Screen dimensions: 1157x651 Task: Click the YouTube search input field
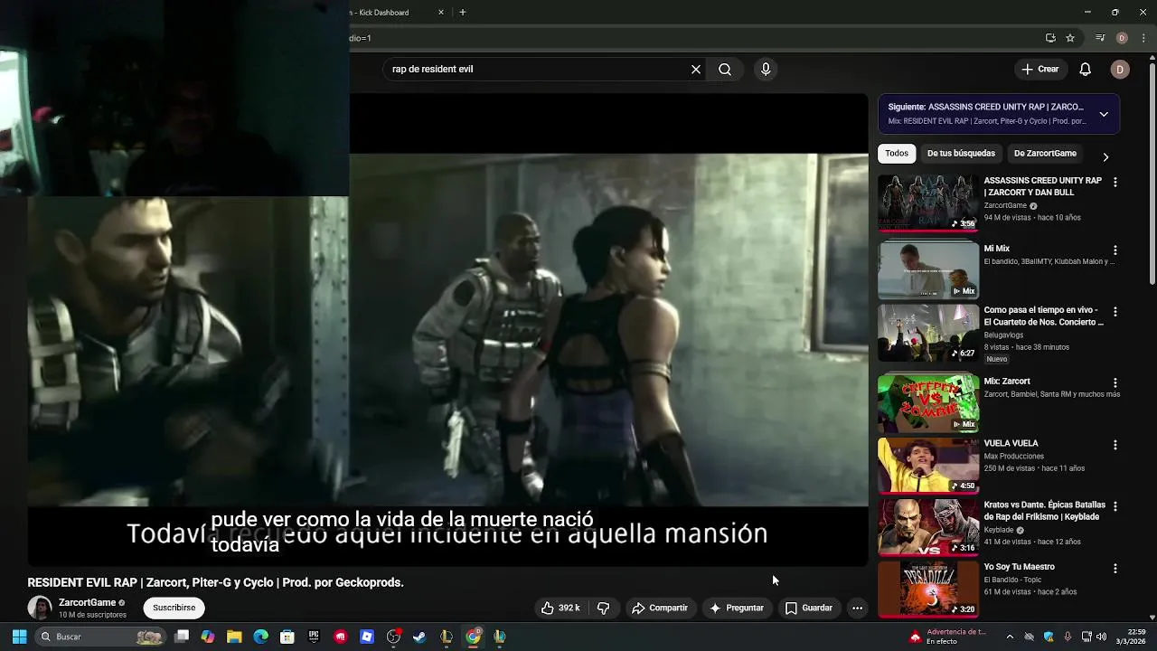pyautogui.click(x=537, y=69)
